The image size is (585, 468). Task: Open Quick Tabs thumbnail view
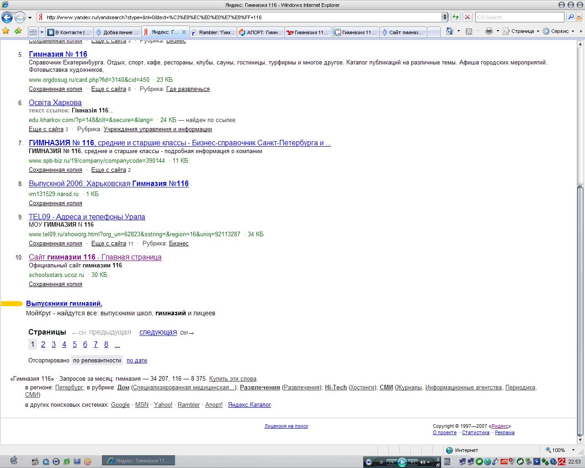(x=33, y=32)
